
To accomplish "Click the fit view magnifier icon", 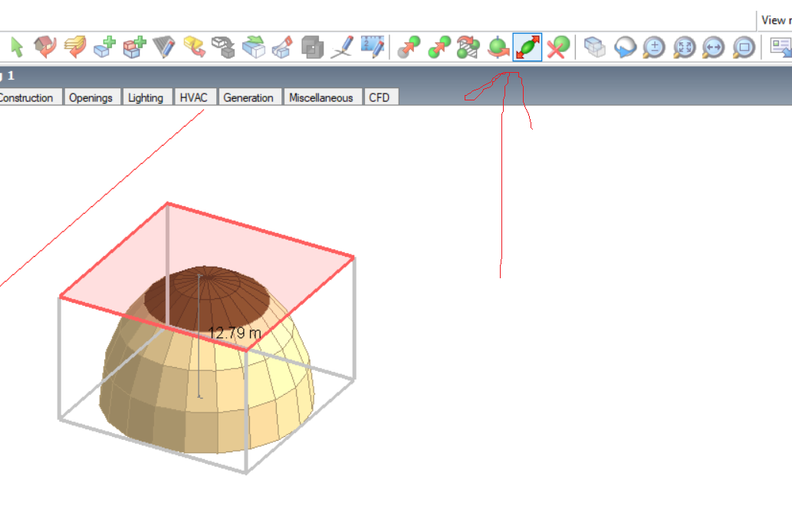I will point(685,47).
